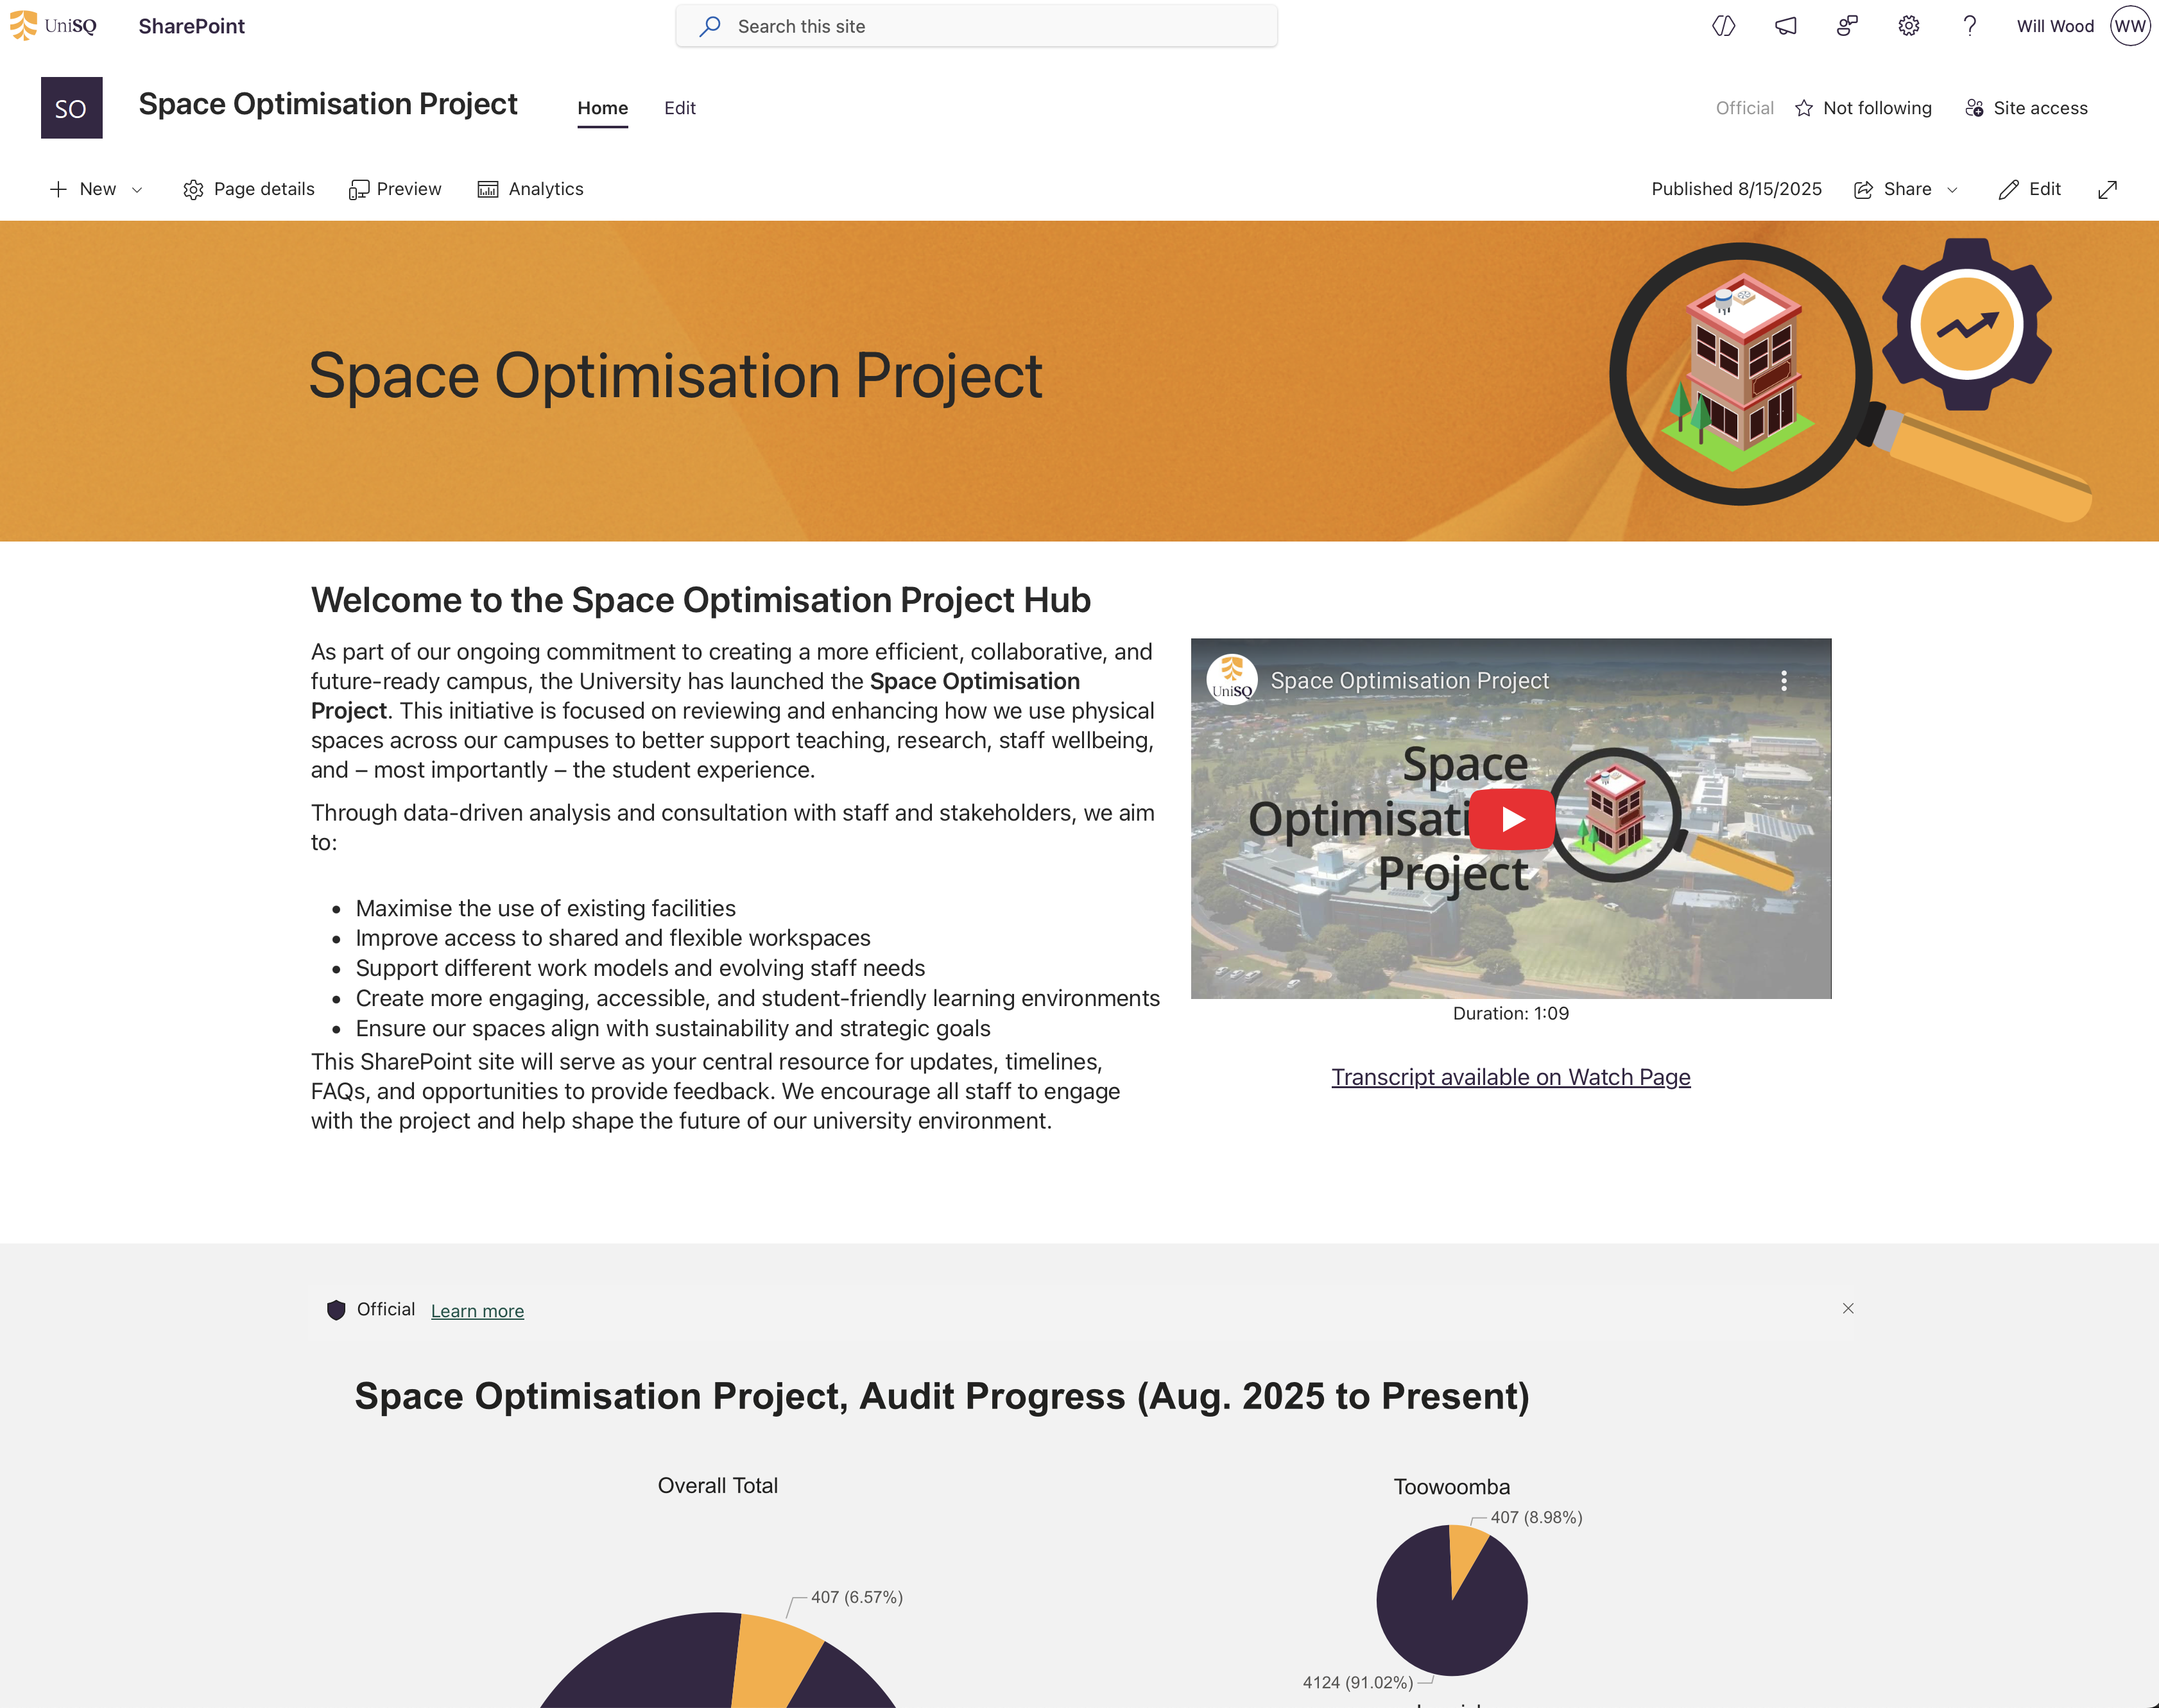This screenshot has width=2159, height=1708.
Task: Expand page to full screen arrow icon
Action: [x=2107, y=190]
